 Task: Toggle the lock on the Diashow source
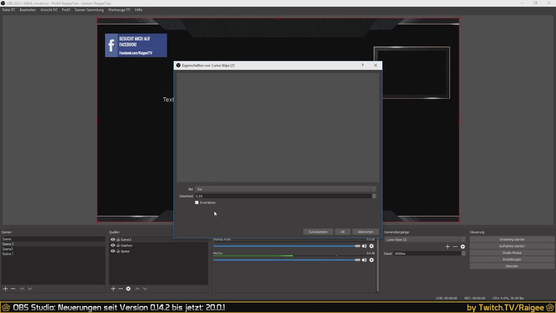click(x=118, y=245)
